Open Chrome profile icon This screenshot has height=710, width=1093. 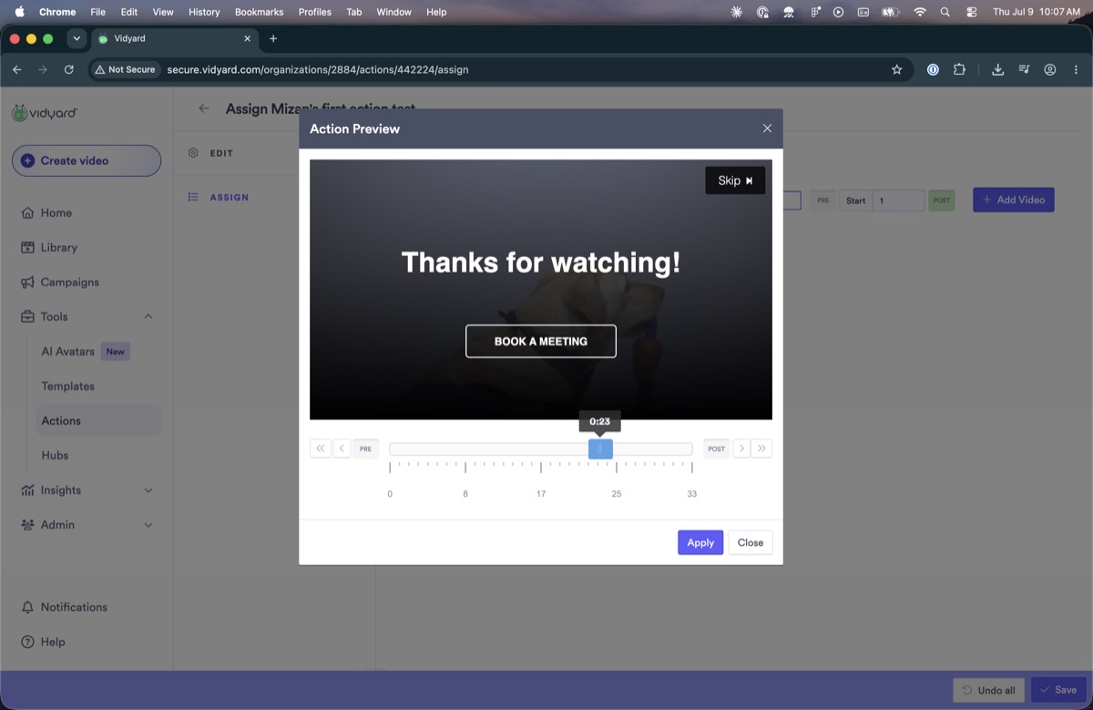1050,69
